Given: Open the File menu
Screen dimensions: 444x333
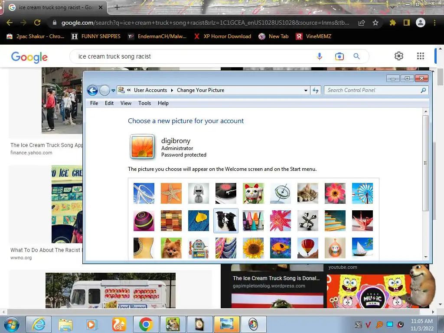Looking at the screenshot, I should tap(94, 103).
